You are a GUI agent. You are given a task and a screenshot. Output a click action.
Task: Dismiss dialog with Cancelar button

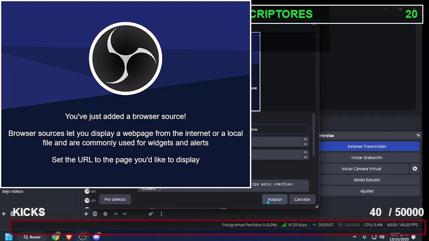coord(302,199)
